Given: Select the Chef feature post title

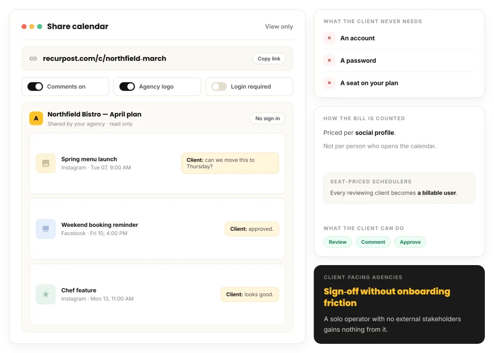Looking at the screenshot, I should click(x=79, y=291).
